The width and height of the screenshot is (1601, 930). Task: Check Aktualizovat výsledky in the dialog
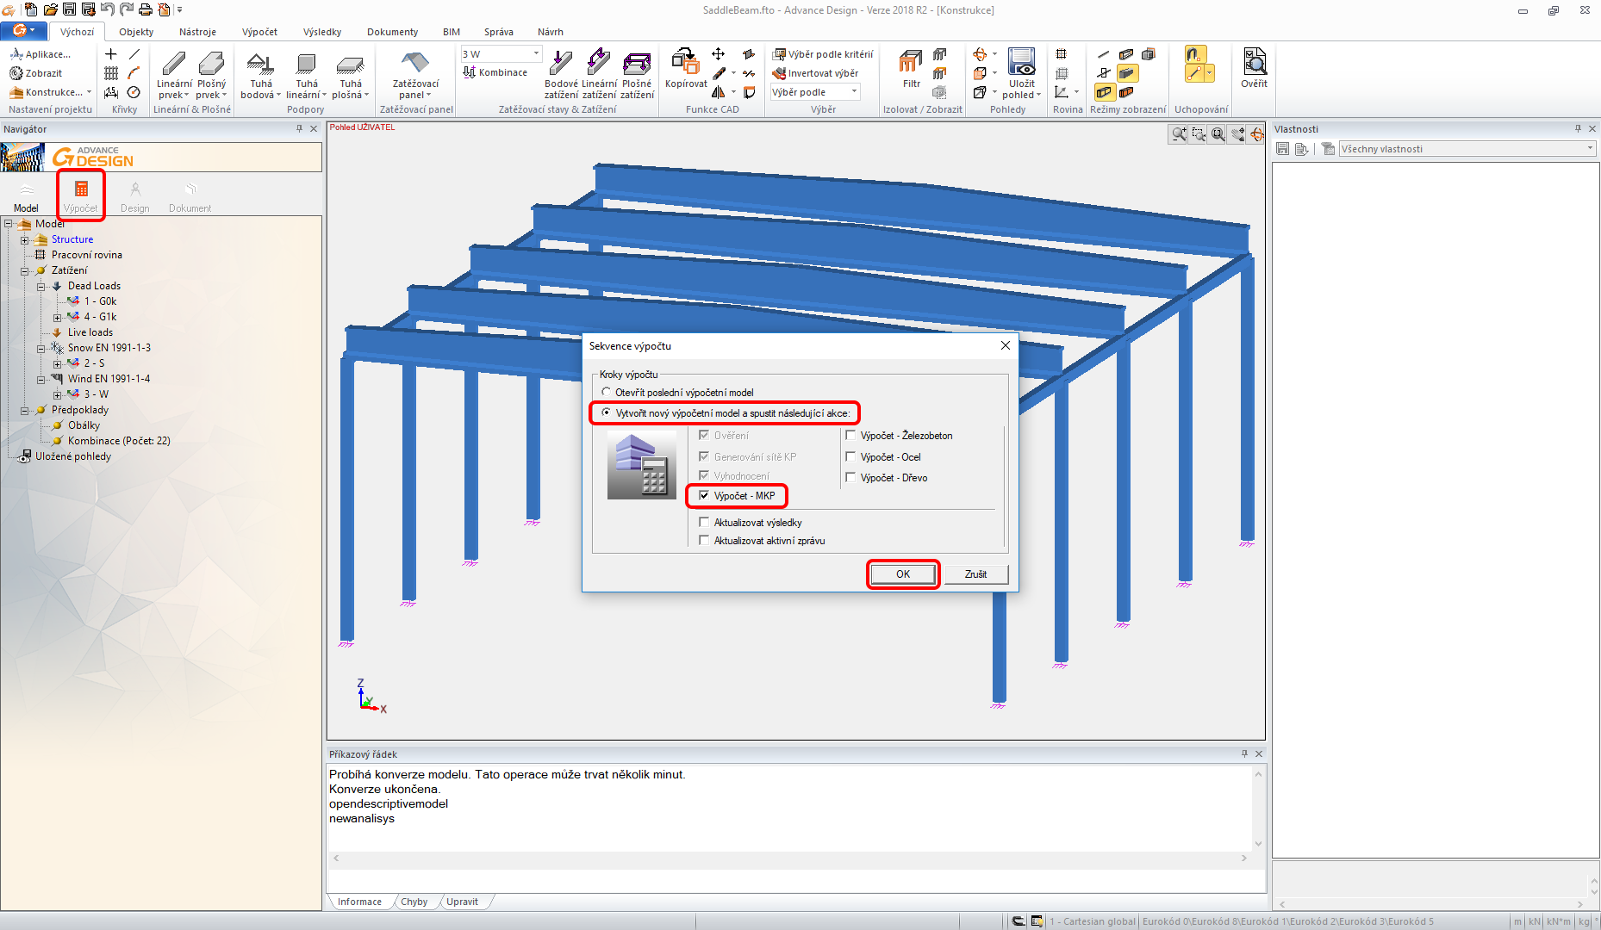(x=705, y=522)
